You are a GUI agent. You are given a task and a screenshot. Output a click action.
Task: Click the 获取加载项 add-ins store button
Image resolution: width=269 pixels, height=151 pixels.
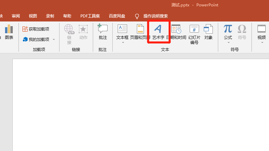[x=36, y=29]
